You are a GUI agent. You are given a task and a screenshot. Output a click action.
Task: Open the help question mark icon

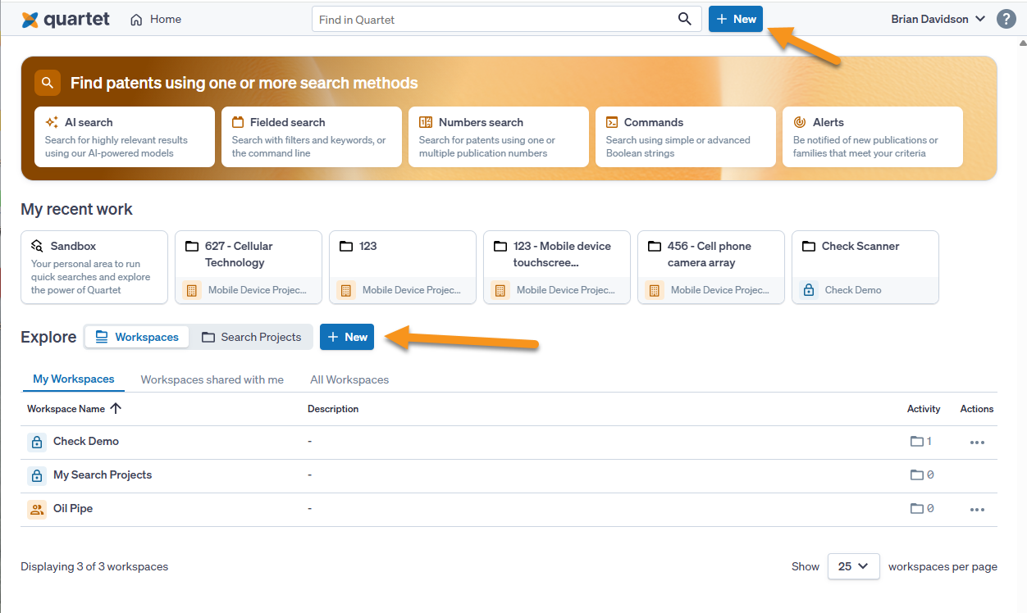click(1006, 19)
